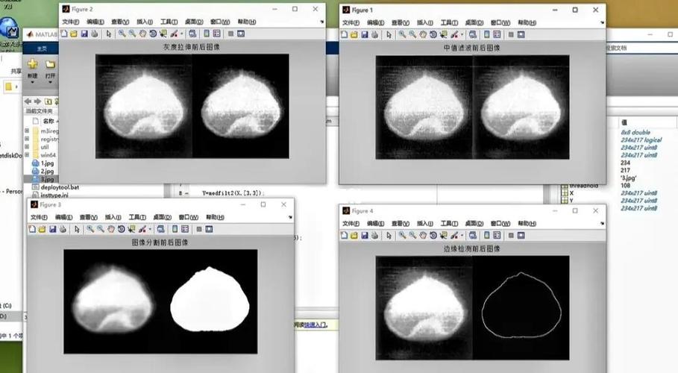
Task: Choose Edit Plot arrow tool in Figure 3
Action: click(77, 229)
